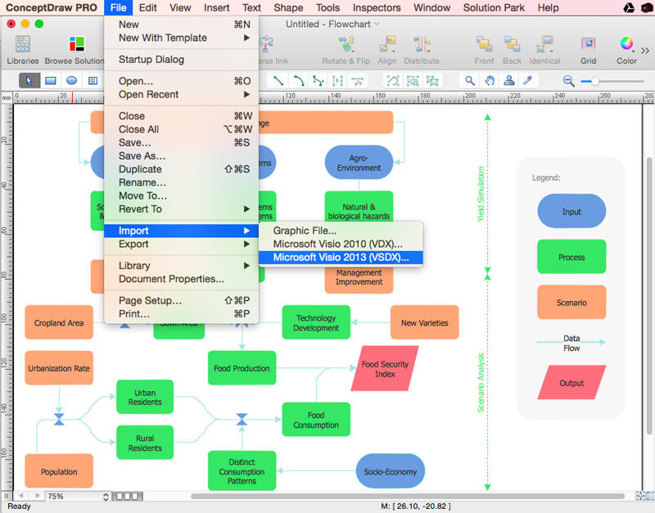This screenshot has width=655, height=513.
Task: Click the Distribute toolbar icon
Action: tap(422, 49)
